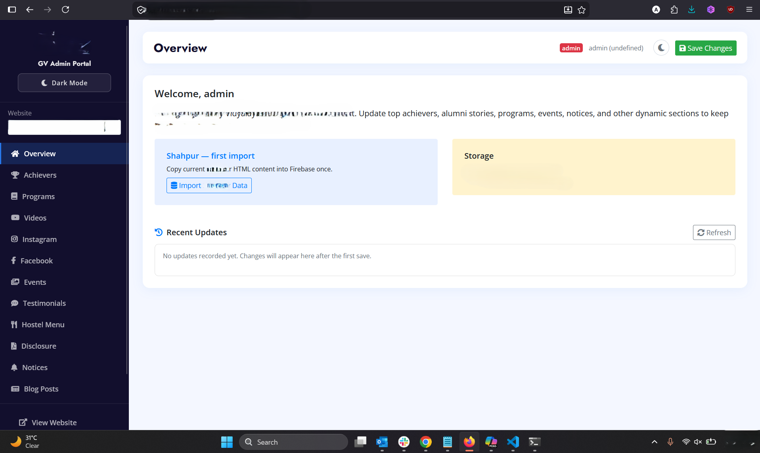Viewport: 760px width, 453px height.
Task: Toggle the sidebar Dark Mode button
Action: [64, 83]
